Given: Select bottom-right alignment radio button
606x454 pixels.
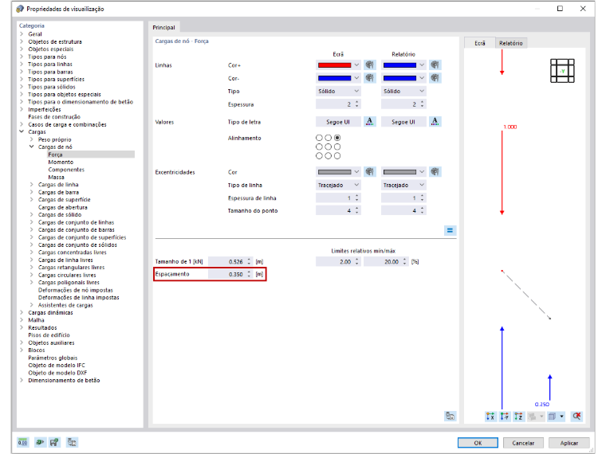Looking at the screenshot, I should 337,156.
